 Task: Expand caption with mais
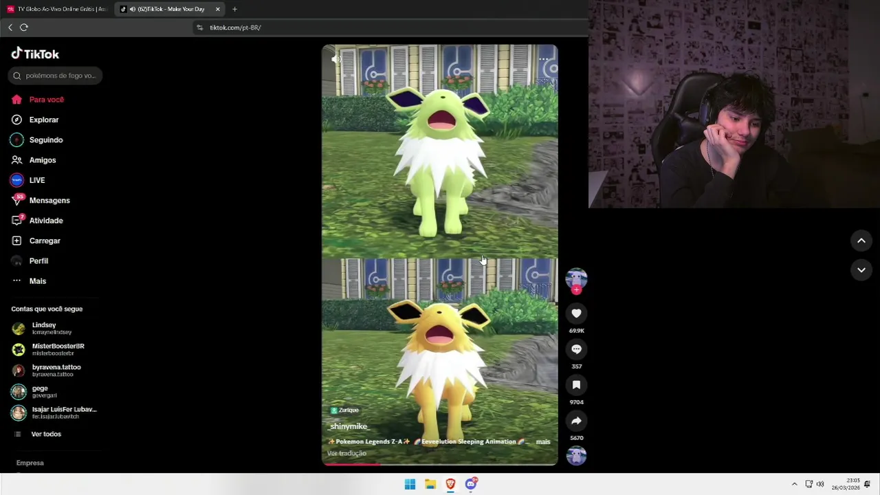(x=543, y=441)
